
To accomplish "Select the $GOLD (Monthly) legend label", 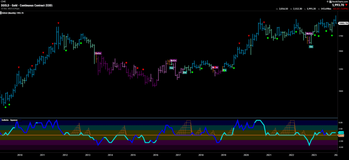I will pyautogui.click(x=12, y=13).
